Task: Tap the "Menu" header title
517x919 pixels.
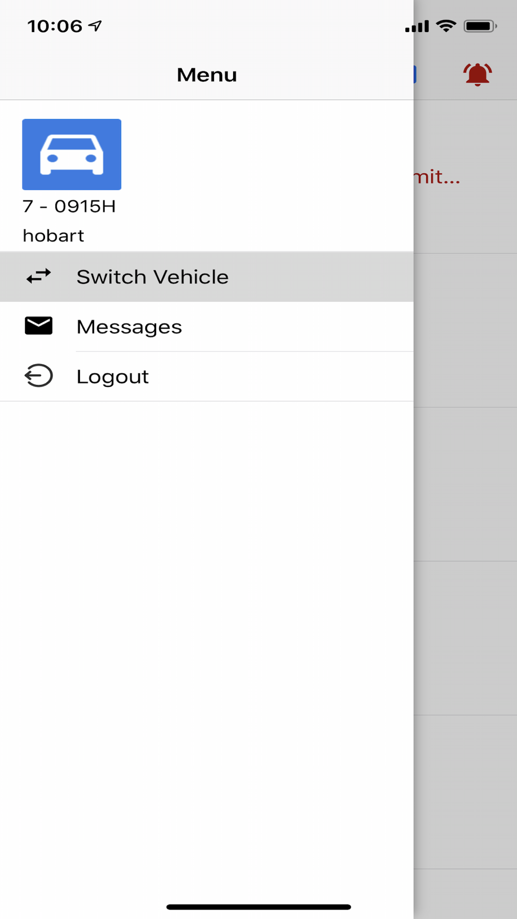Action: coord(207,75)
